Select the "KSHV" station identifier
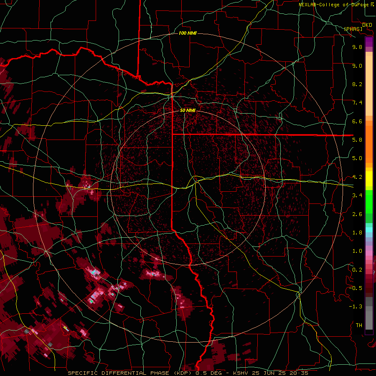 241,373
